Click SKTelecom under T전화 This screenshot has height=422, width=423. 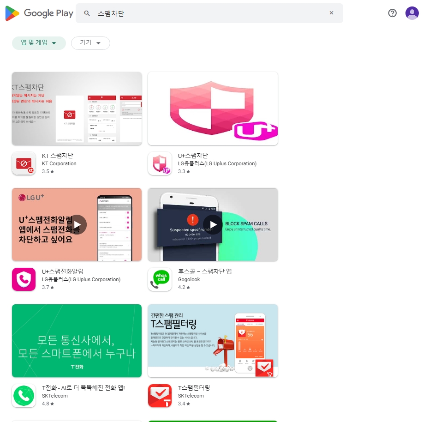[x=55, y=396]
